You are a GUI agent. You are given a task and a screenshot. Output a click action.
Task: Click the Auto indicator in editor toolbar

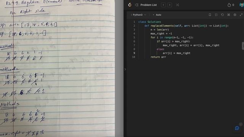(157, 15)
